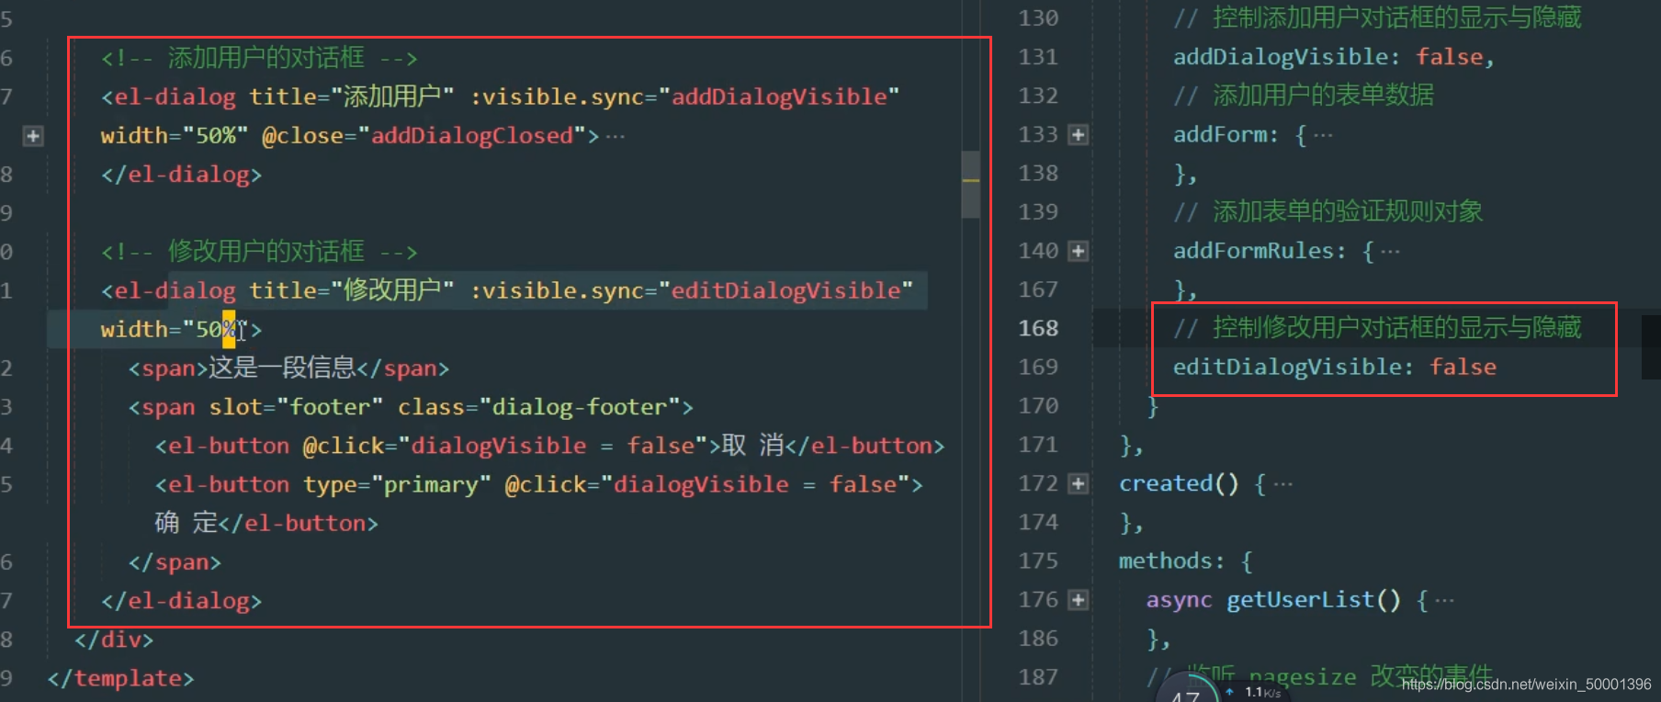
Task: Expand the folded addForm object
Action: (1079, 135)
